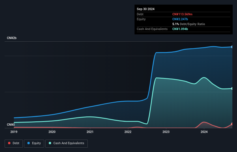This screenshot has width=237, height=152.
Task: Select the Equity endpoint marker on the blue line
Action: [x=232, y=47]
